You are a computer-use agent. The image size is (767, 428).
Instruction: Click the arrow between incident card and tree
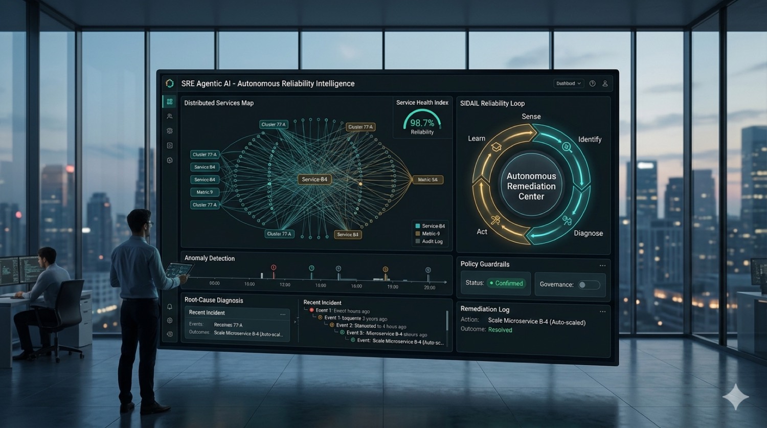coord(296,322)
